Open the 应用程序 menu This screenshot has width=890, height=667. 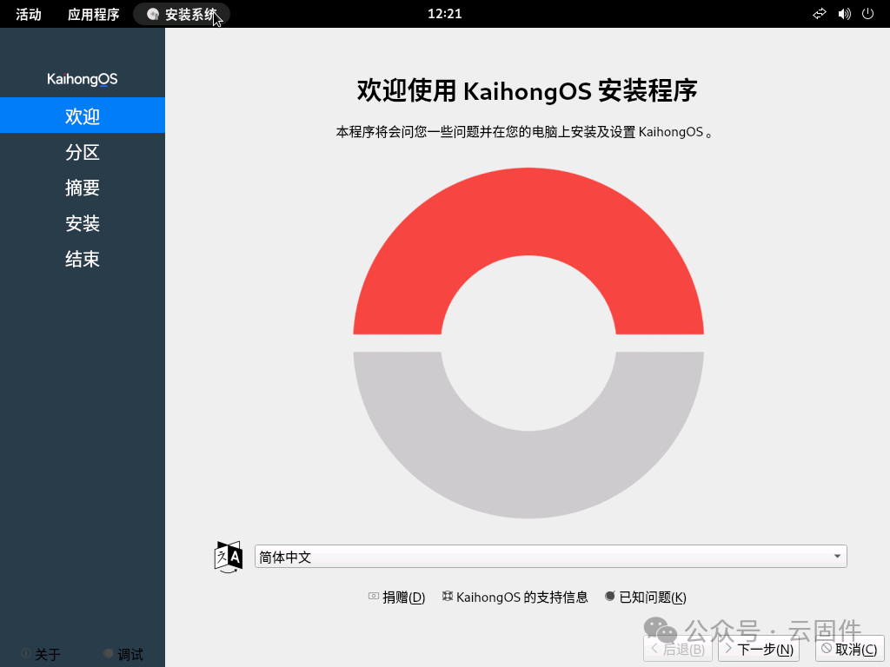[x=94, y=14]
